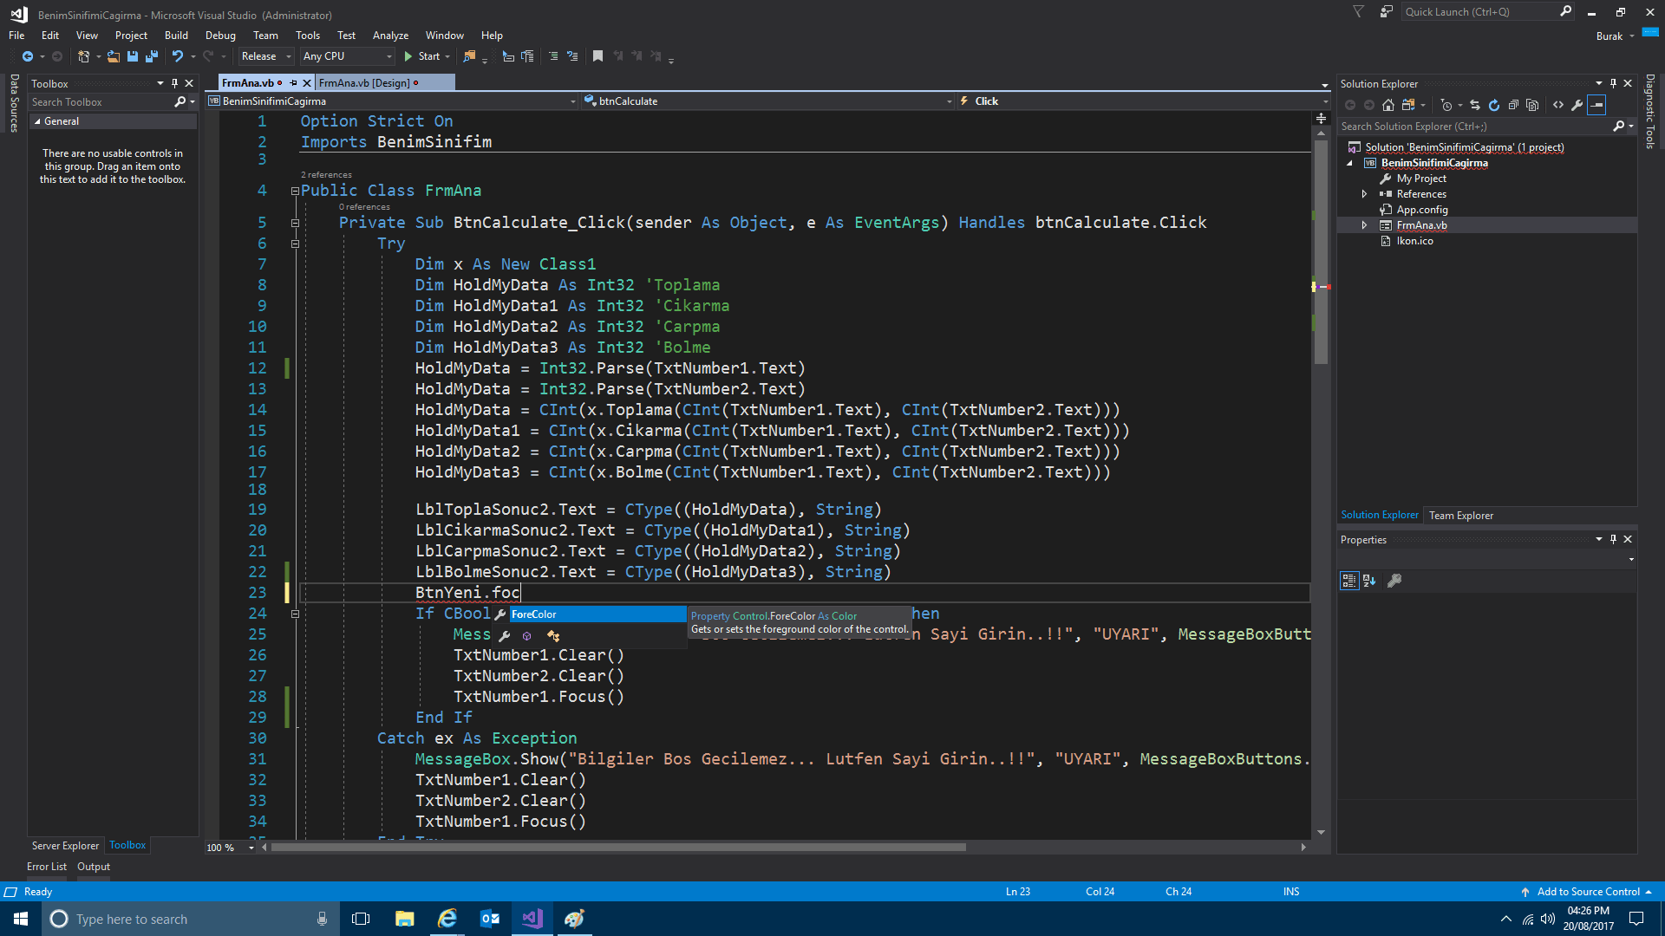Unpin the Toolbox panel

pos(174,83)
